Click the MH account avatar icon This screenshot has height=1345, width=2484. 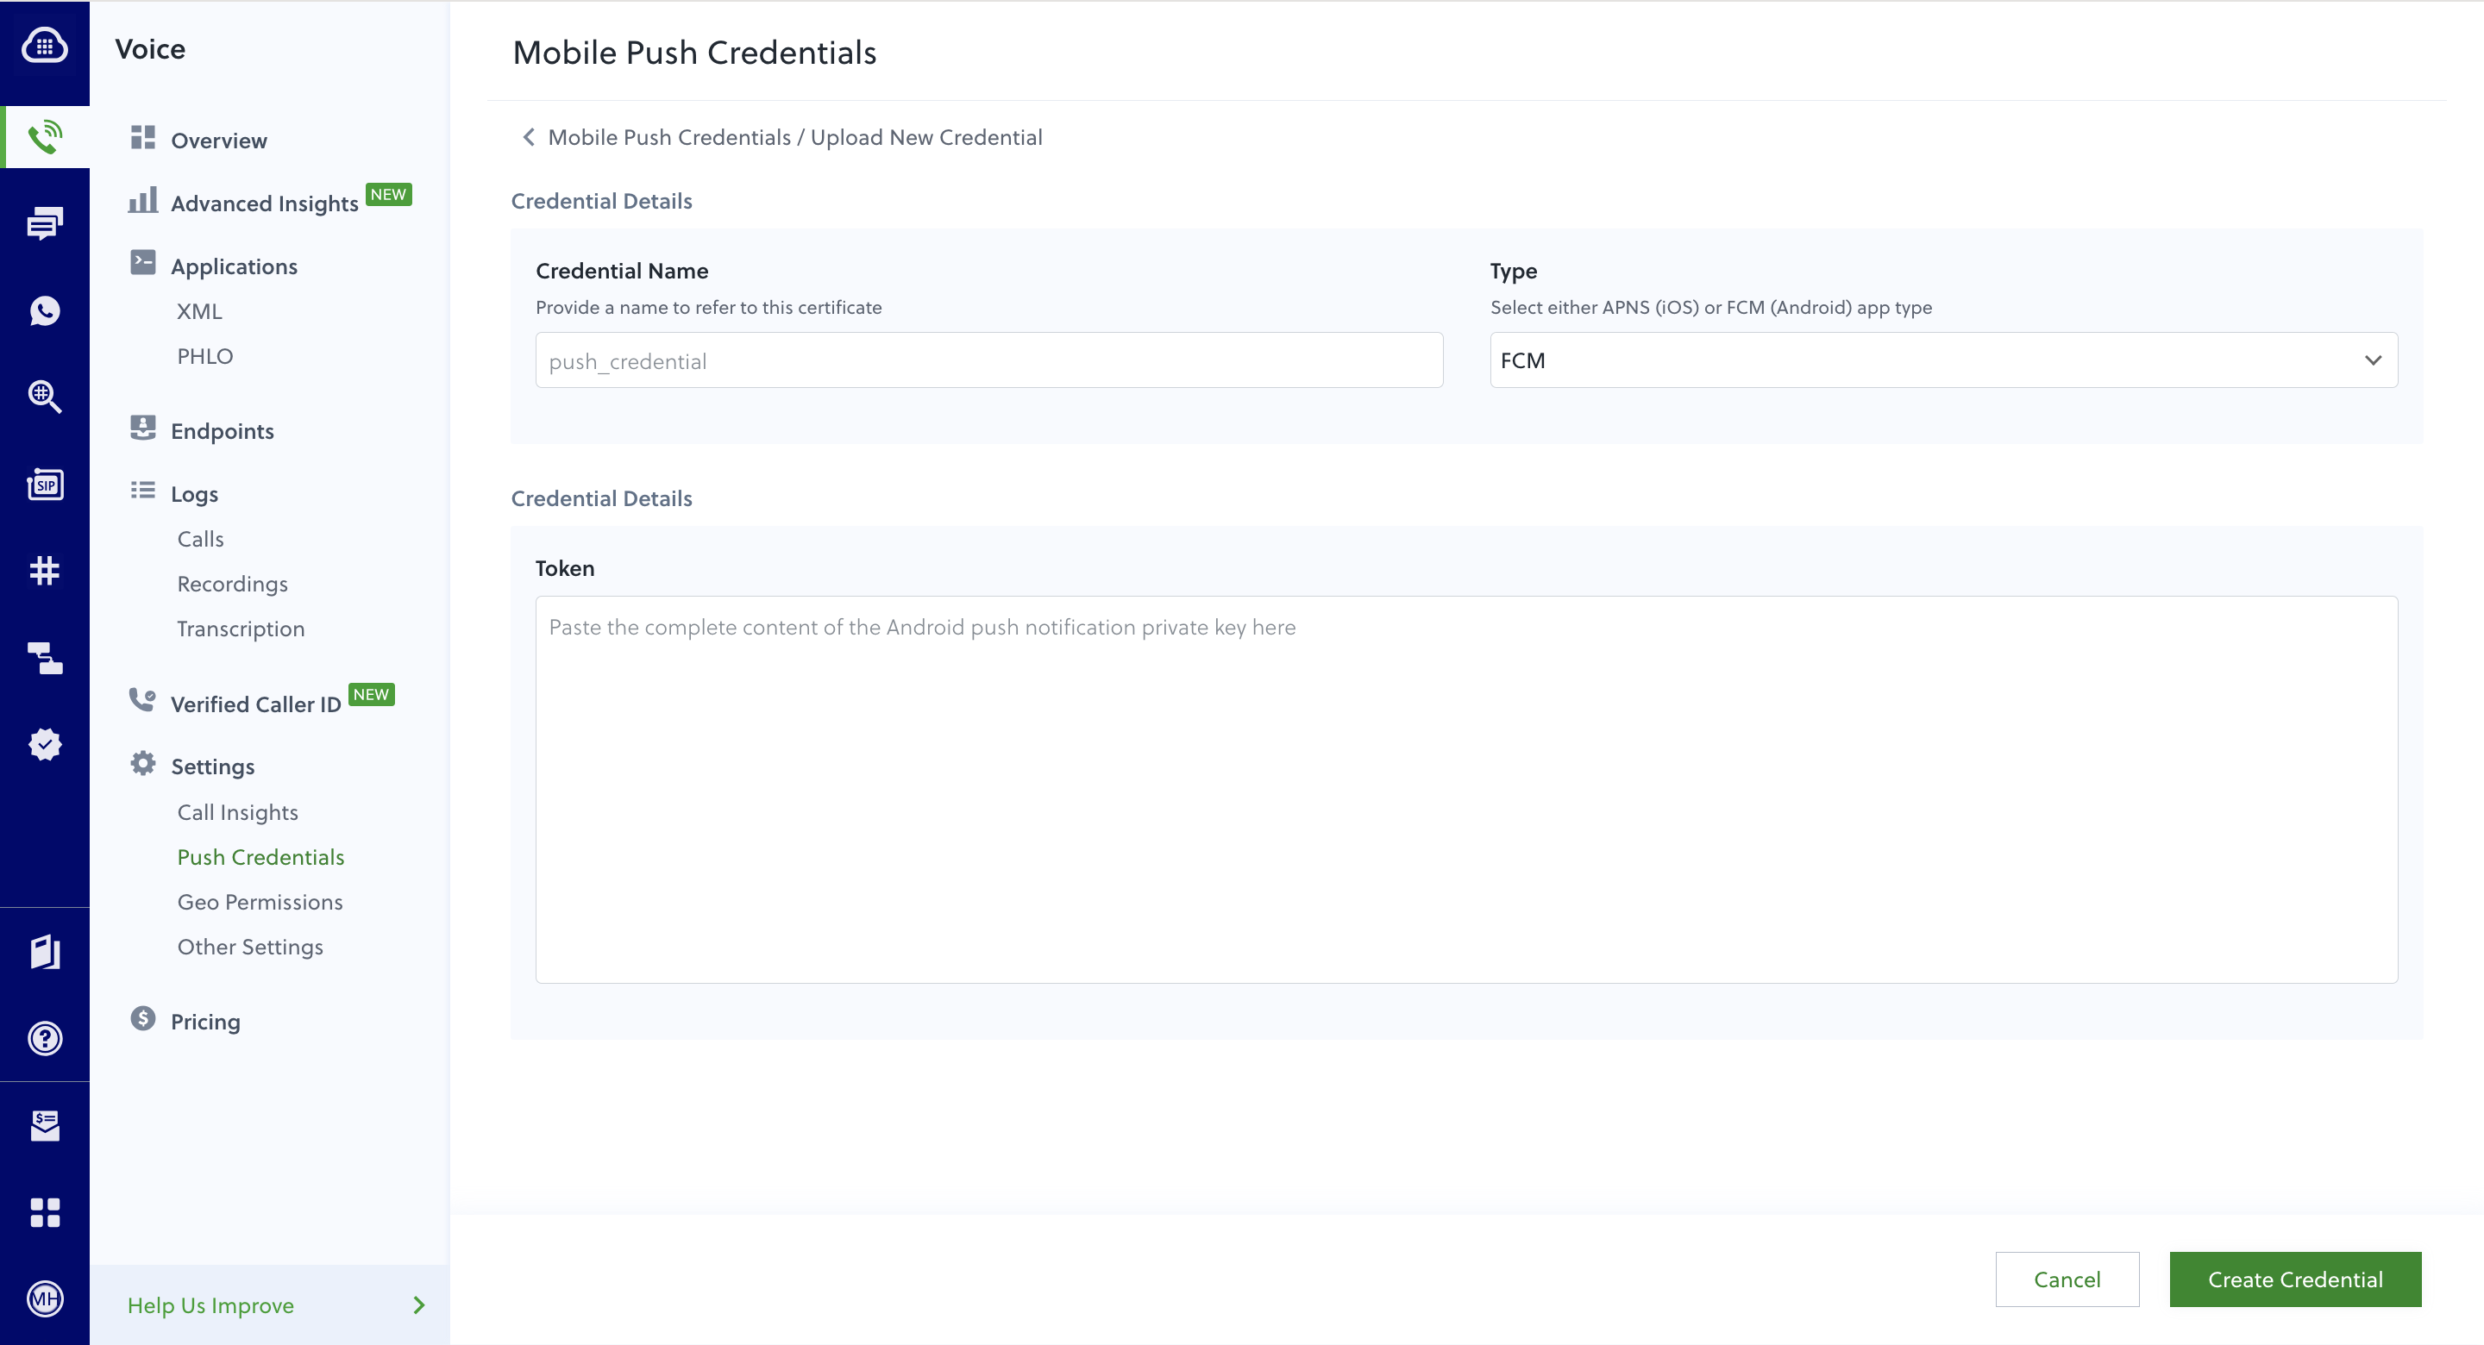click(44, 1298)
